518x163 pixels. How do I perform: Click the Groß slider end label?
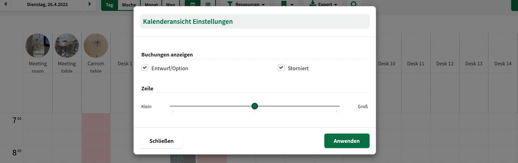363,107
